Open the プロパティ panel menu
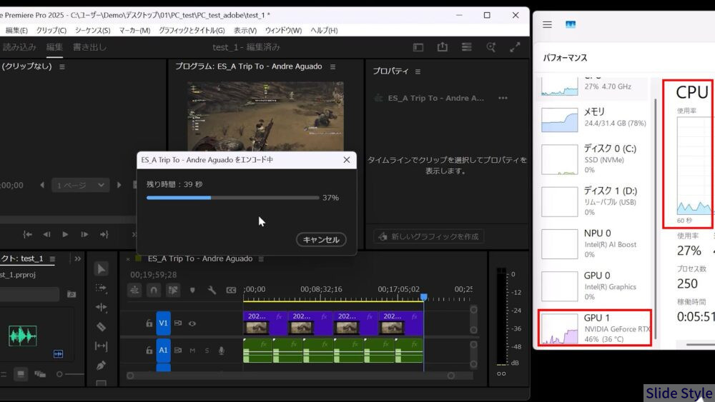 pos(418,71)
